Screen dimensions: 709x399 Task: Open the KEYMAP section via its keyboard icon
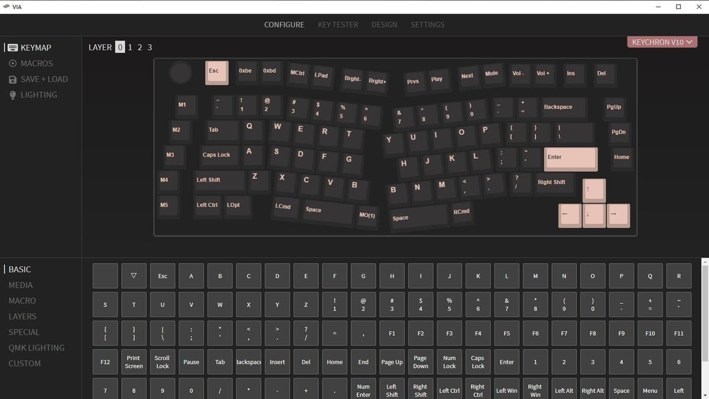(13, 47)
